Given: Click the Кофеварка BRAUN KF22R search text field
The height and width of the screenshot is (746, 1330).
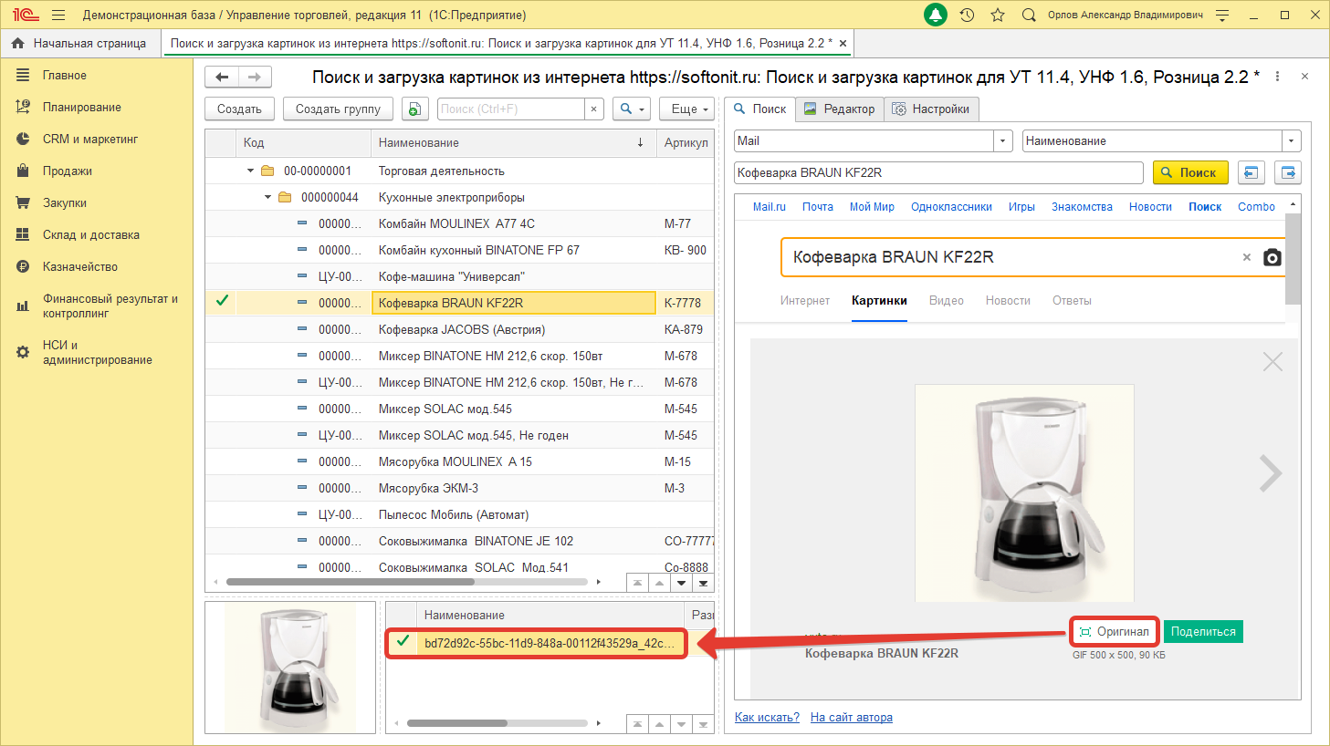Looking at the screenshot, I should pos(938,172).
